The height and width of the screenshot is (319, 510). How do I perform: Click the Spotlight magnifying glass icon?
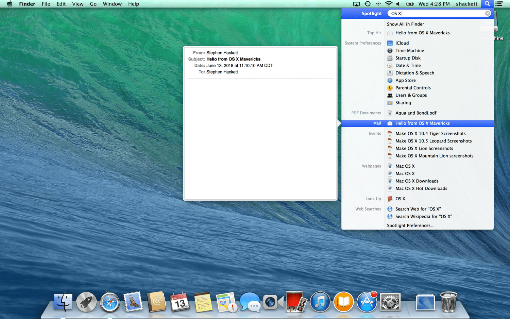(x=487, y=4)
